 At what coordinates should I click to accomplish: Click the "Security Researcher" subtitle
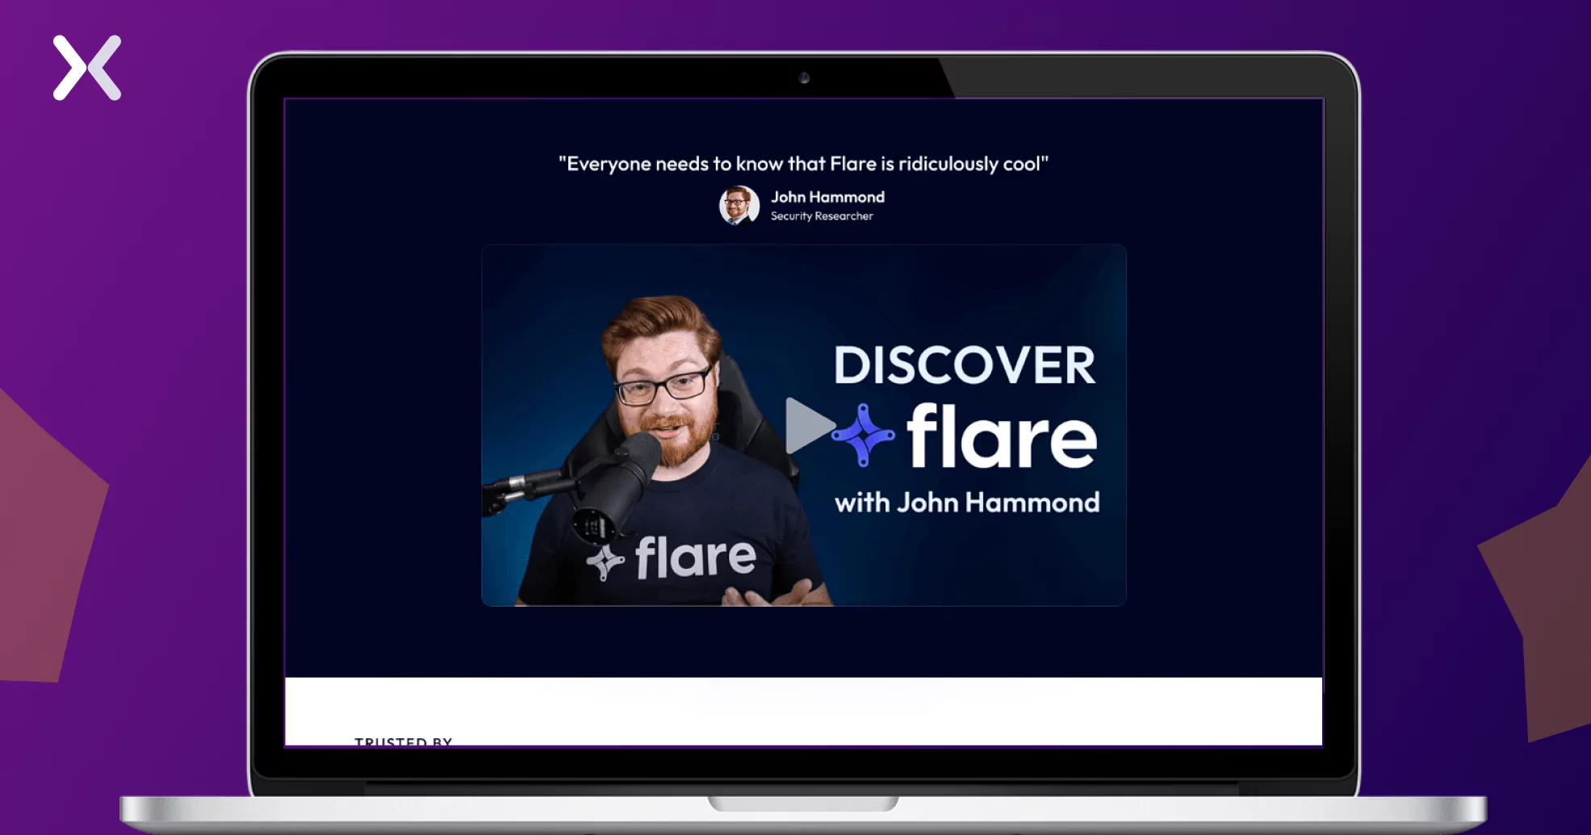click(822, 216)
